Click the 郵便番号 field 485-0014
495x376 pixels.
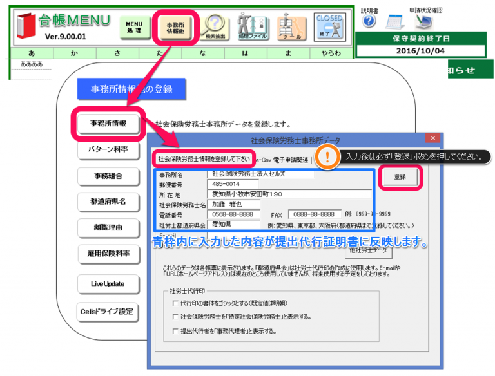coord(233,184)
